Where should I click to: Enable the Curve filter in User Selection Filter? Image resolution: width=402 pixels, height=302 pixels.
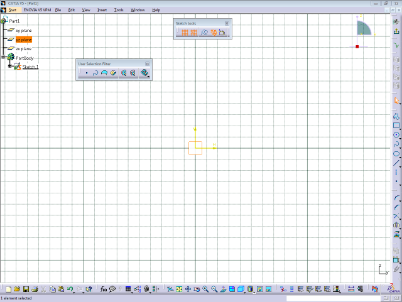click(x=95, y=73)
